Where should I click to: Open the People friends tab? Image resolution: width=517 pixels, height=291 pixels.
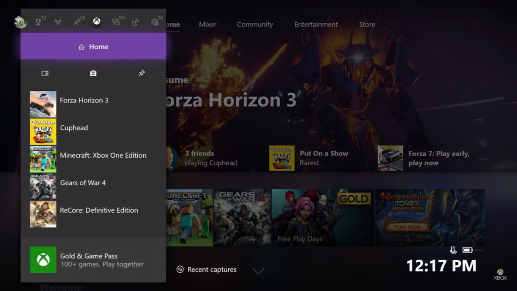tap(77, 22)
